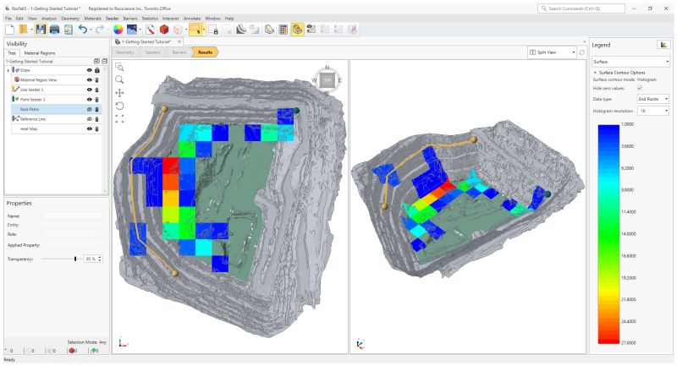This screenshot has height=366, width=677.
Task: Open the Analysis menu
Action: [49, 19]
